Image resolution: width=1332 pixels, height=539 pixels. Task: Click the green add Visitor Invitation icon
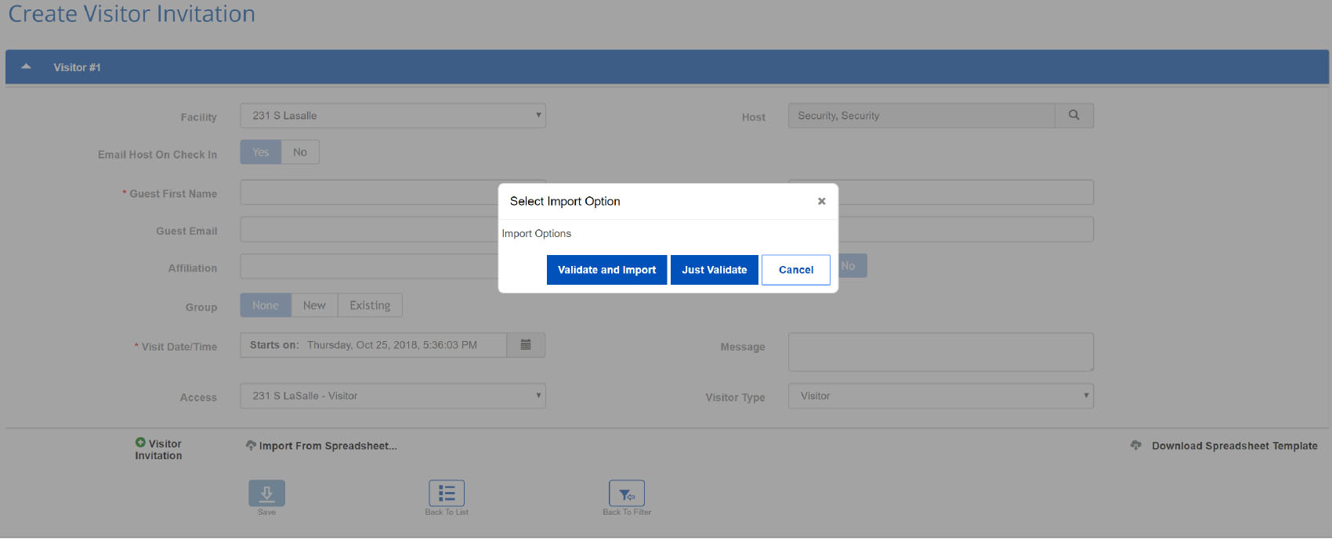(140, 443)
